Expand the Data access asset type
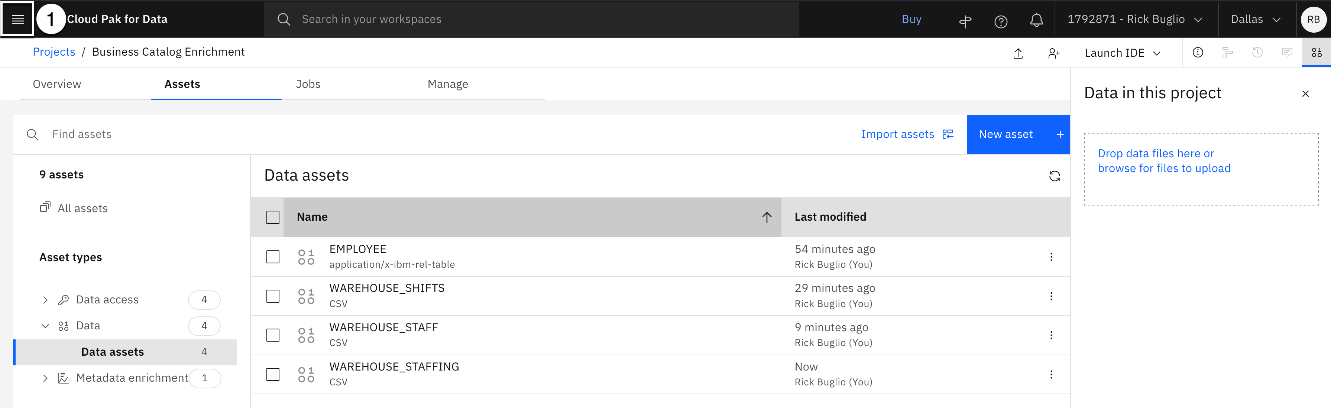This screenshot has width=1331, height=408. coord(45,300)
